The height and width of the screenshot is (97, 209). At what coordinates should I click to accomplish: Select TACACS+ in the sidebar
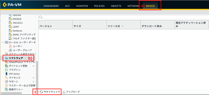coord(18,23)
